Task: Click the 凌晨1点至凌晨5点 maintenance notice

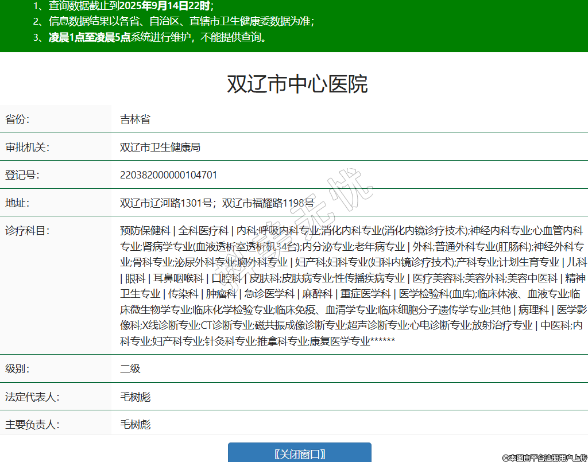Action: pyautogui.click(x=90, y=37)
